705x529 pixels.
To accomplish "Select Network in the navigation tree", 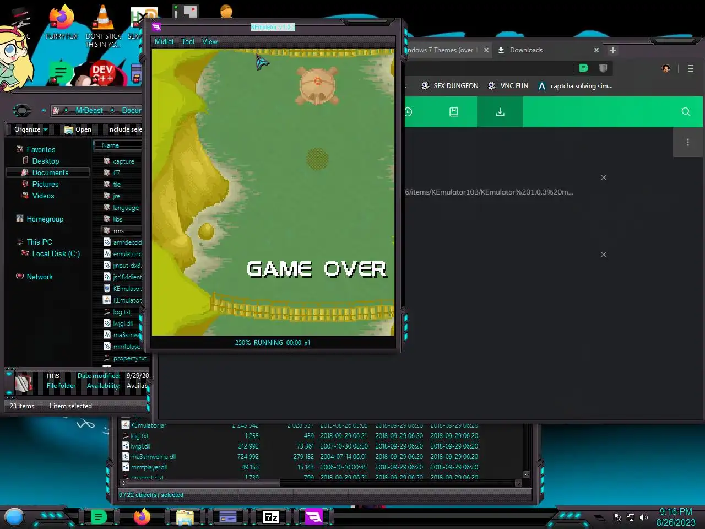I will (x=40, y=277).
